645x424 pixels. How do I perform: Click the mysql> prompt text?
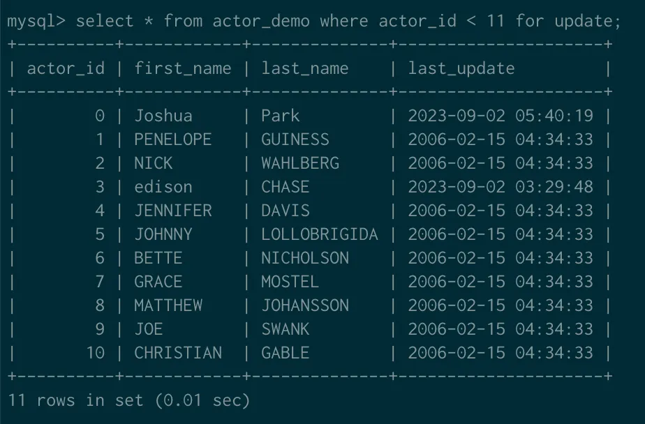36,21
